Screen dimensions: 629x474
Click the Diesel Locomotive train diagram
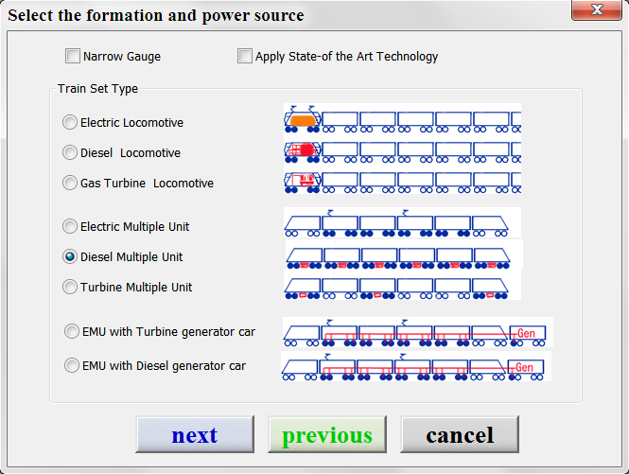[402, 151]
